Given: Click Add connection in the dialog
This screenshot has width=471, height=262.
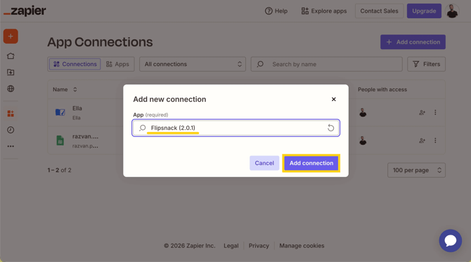Looking at the screenshot, I should pos(311,163).
